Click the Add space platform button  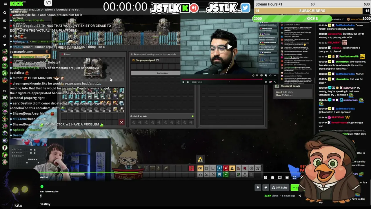29,65
